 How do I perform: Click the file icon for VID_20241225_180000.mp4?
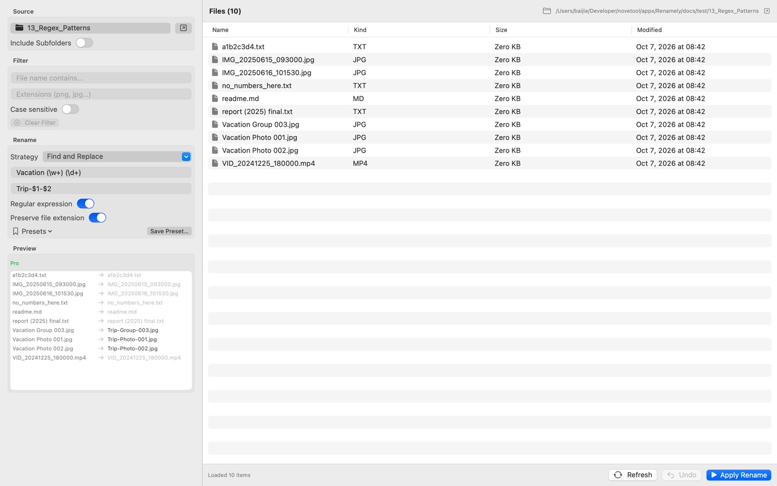(x=215, y=163)
